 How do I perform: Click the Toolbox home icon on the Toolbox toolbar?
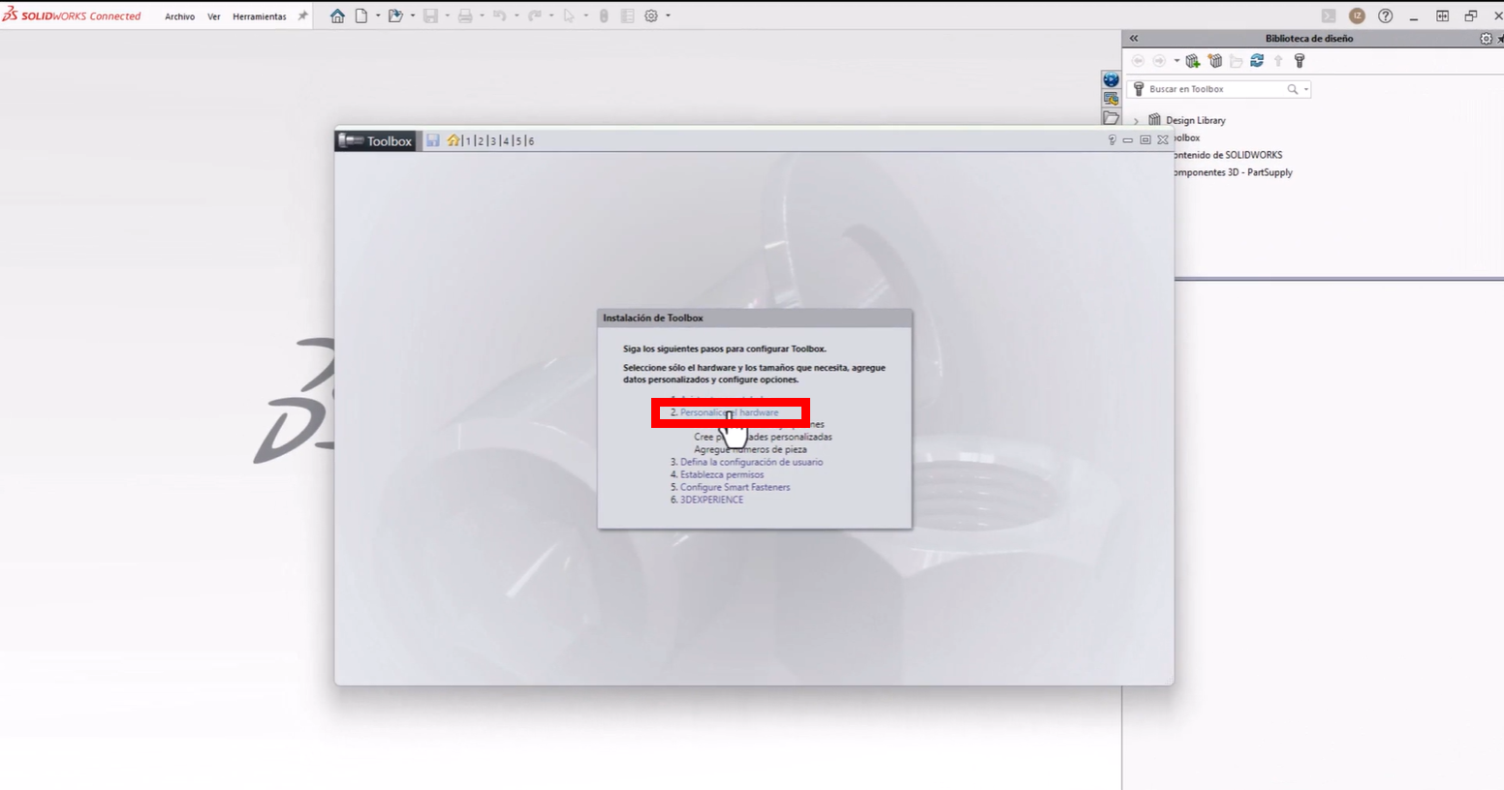coord(452,140)
